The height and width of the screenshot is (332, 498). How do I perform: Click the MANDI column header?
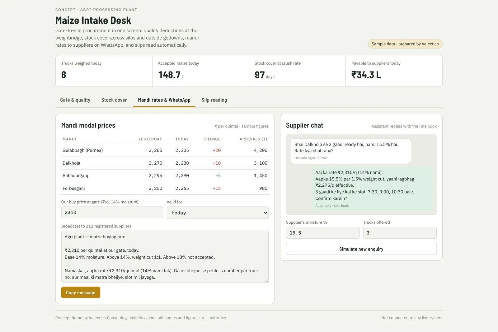click(x=69, y=139)
